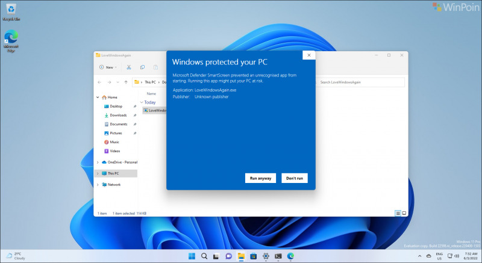Image resolution: width=482 pixels, height=263 pixels.
Task: Open Terminal from taskbar
Action: 278,256
